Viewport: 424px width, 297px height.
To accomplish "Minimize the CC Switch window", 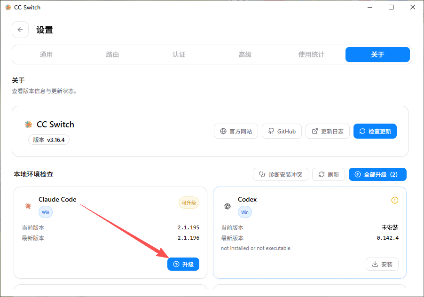I will pyautogui.click(x=370, y=8).
